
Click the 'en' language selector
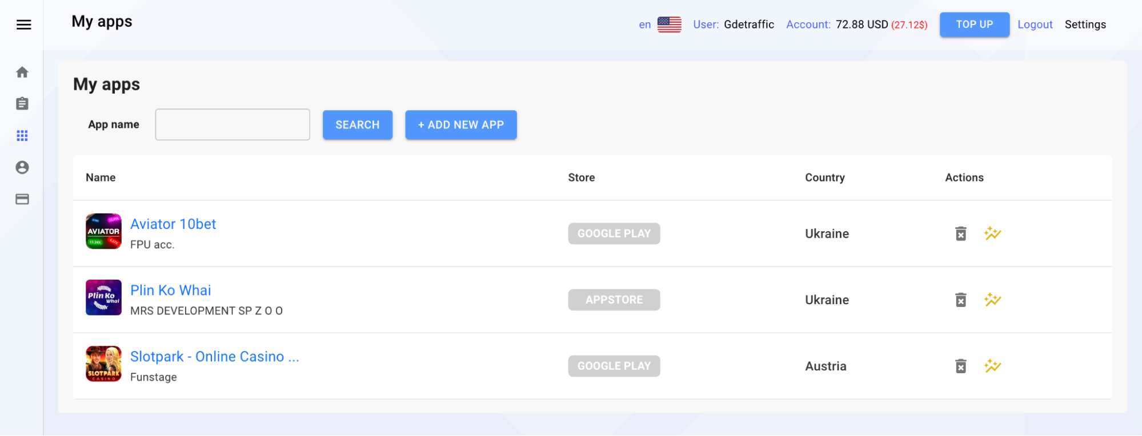click(x=644, y=25)
